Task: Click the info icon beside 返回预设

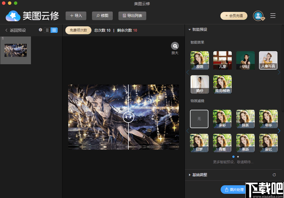Action: 40,30
